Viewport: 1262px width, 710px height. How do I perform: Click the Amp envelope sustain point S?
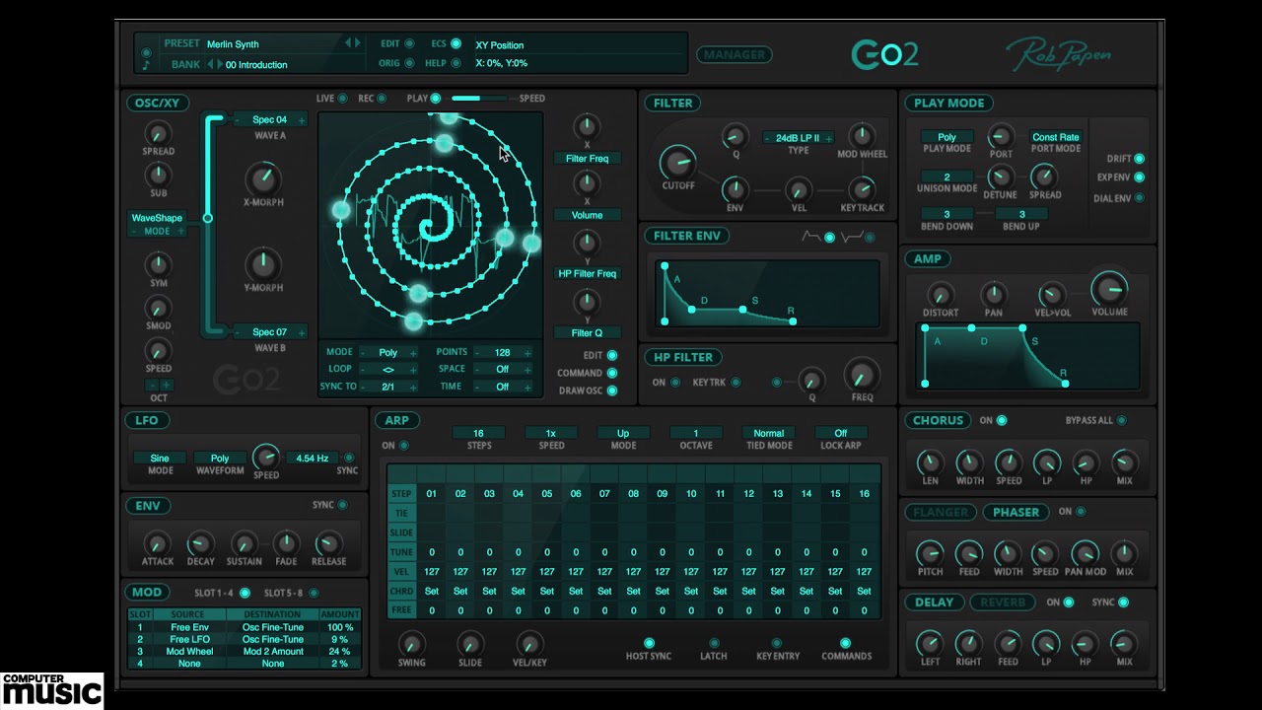tap(1022, 328)
